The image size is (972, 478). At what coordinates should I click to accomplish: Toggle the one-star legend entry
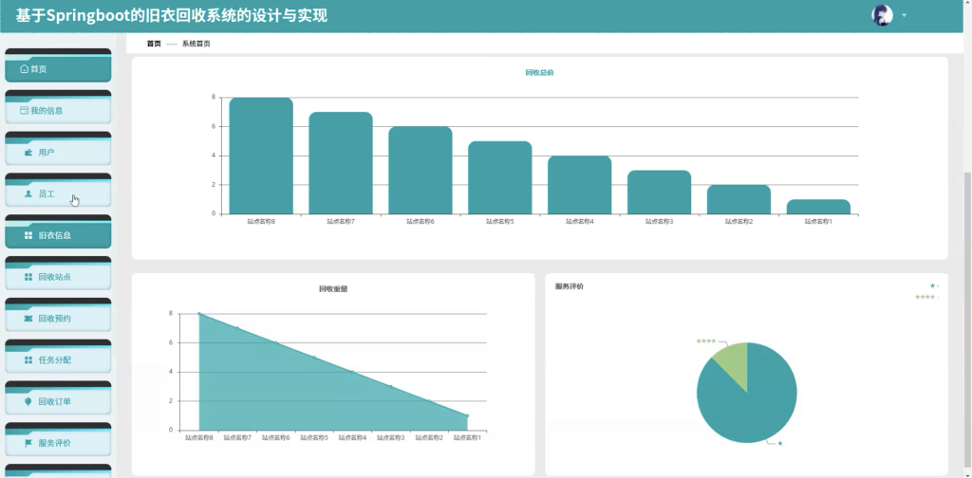934,285
